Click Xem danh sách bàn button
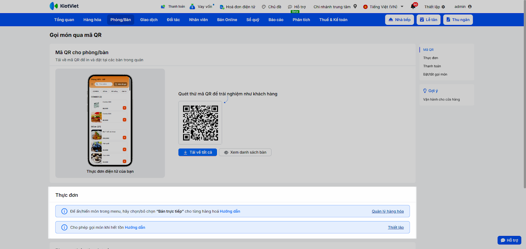 [245, 152]
